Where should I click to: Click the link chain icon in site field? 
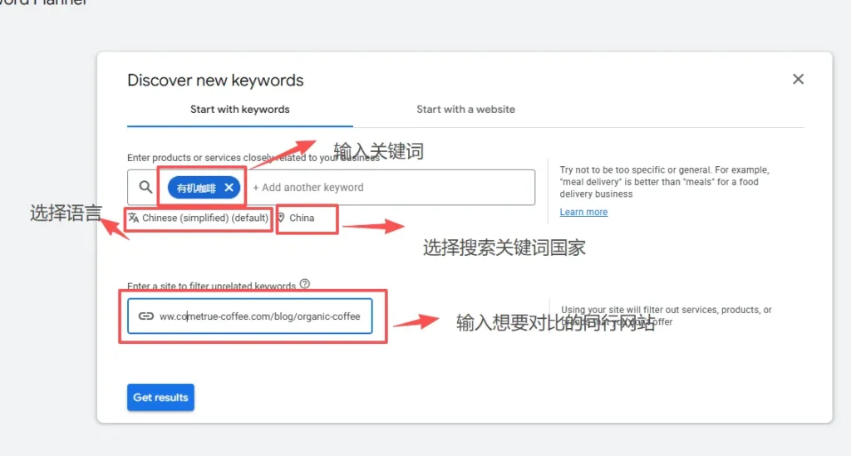pos(145,316)
